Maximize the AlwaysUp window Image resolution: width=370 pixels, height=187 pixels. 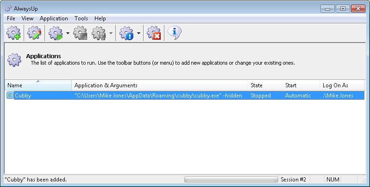(343, 9)
